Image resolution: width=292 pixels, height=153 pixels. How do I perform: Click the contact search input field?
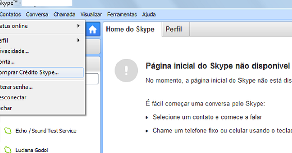[92, 79]
